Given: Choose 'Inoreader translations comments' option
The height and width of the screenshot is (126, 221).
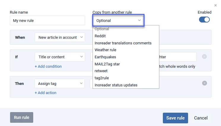Looking at the screenshot, I should (x=123, y=43).
